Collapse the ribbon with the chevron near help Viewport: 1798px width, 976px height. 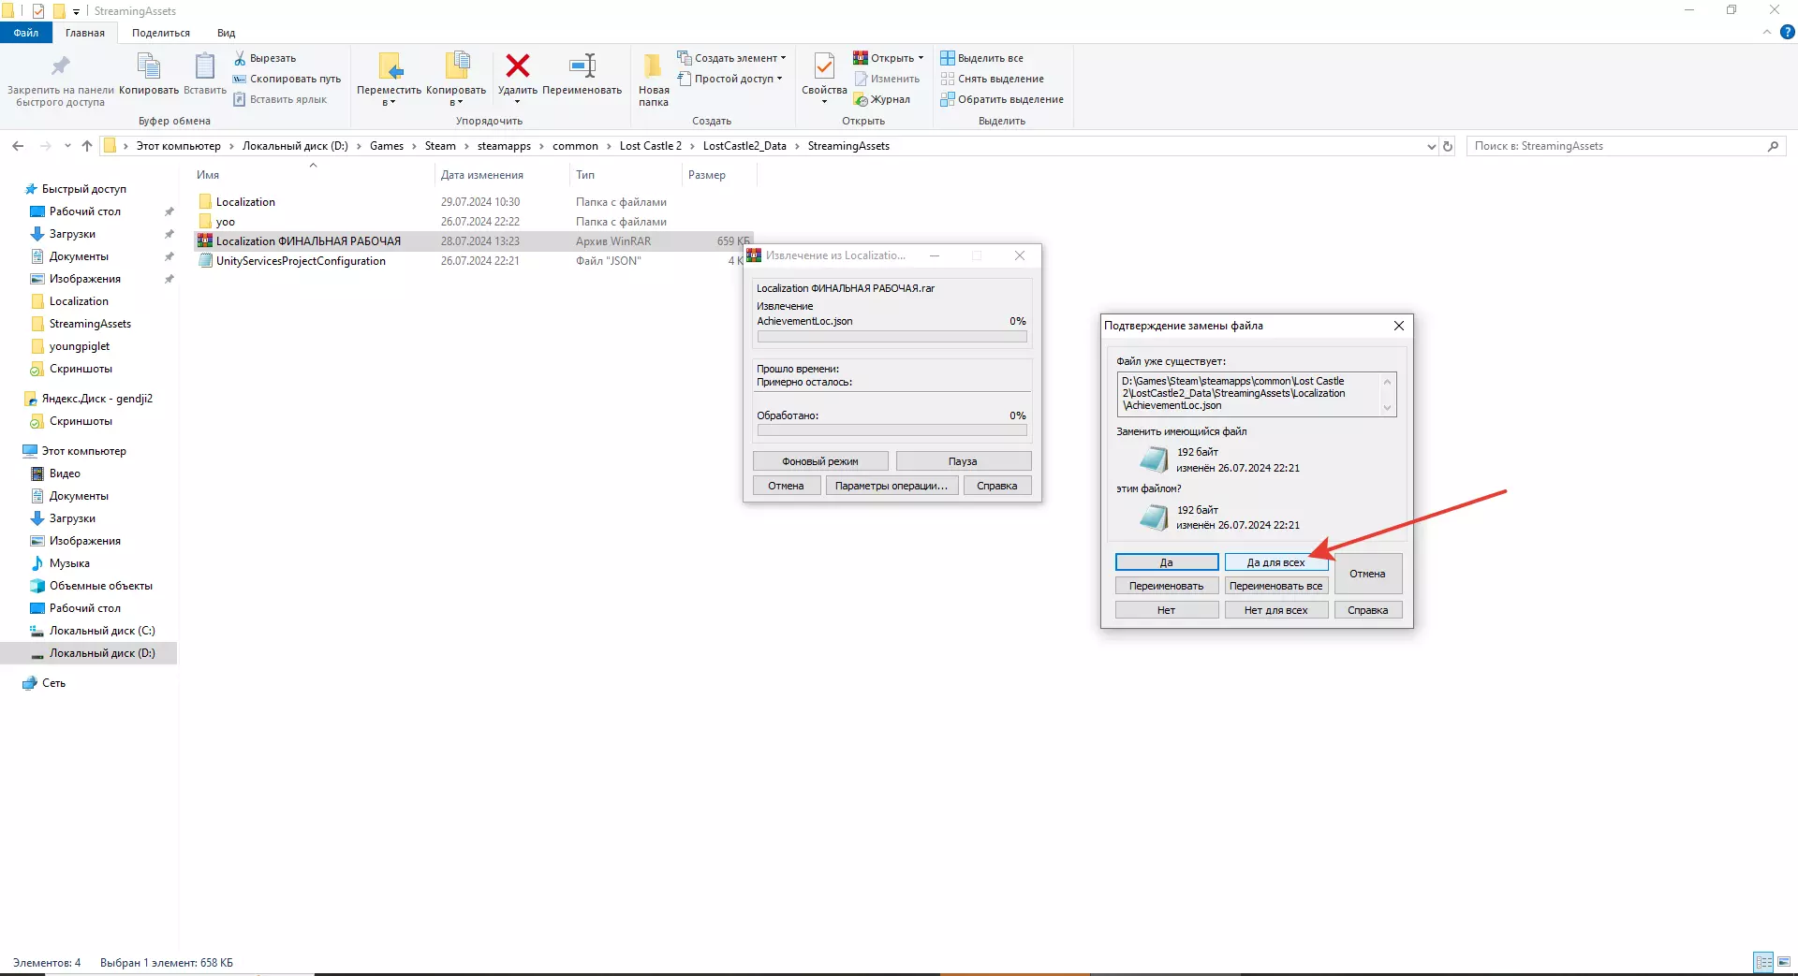(1767, 32)
